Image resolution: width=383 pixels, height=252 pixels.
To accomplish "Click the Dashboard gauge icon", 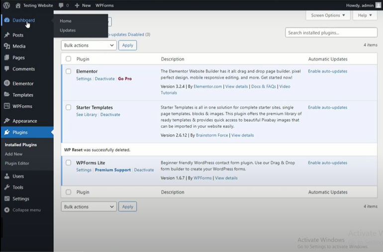I will (x=7, y=20).
